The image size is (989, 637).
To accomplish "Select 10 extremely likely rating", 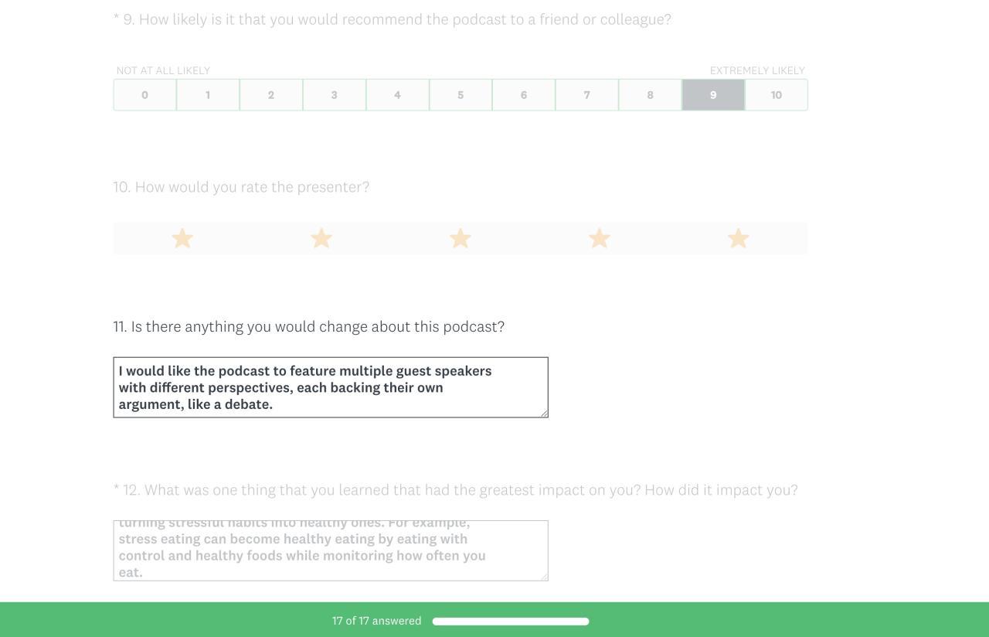I will (777, 95).
